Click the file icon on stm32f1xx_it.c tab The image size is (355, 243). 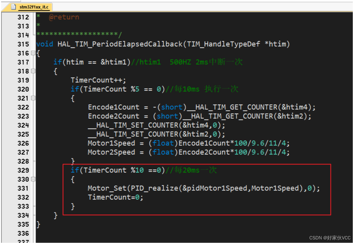tap(14, 7)
